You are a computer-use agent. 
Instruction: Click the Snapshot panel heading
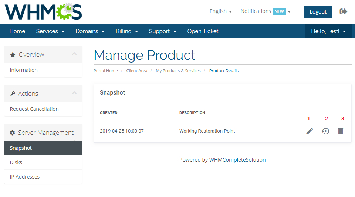[x=112, y=93]
